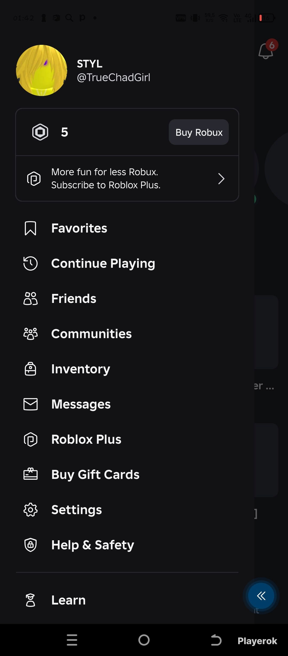This screenshot has width=288, height=656.
Task: Open the Settings gear icon
Action: click(30, 510)
